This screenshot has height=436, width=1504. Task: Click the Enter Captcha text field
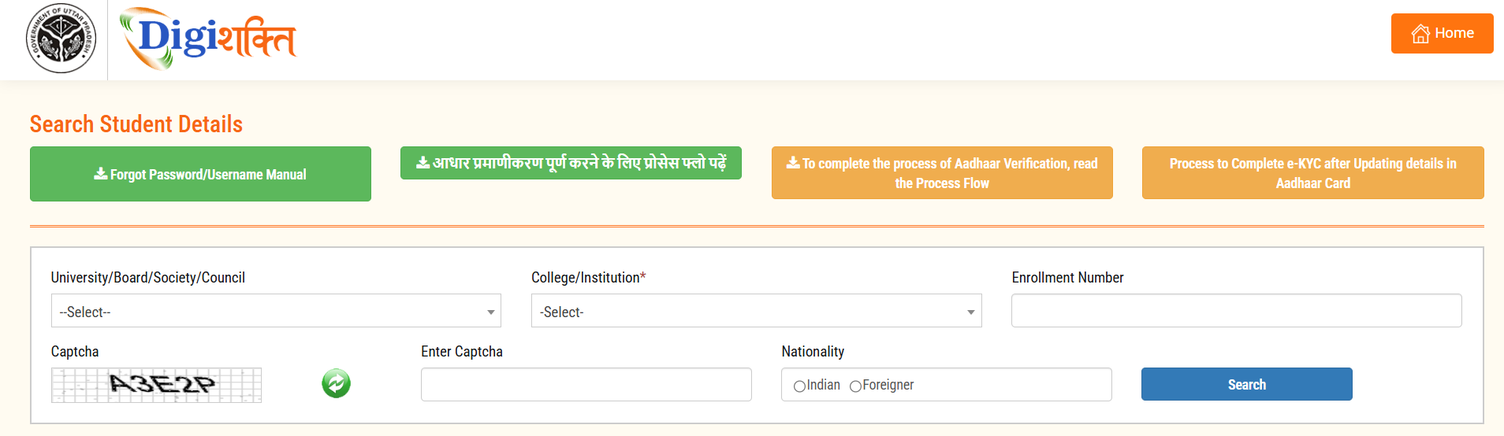(x=586, y=384)
